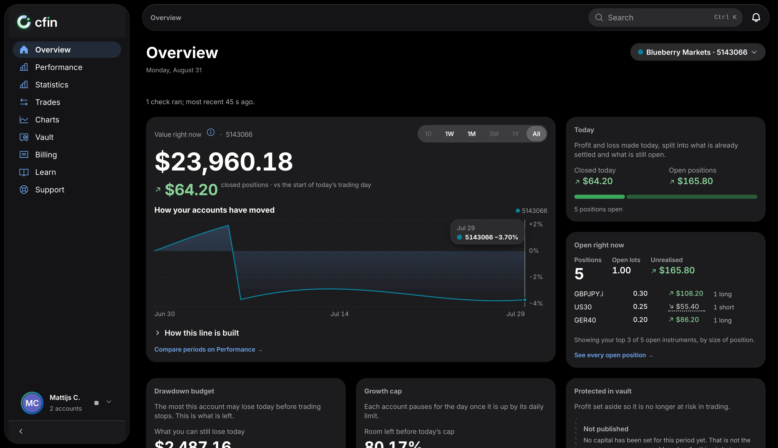
Task: Select the All time range
Action: [x=536, y=134]
